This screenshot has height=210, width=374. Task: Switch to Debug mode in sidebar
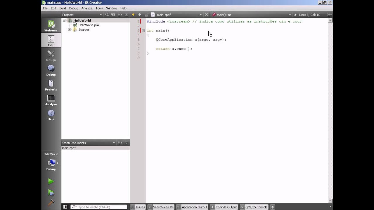tap(51, 70)
